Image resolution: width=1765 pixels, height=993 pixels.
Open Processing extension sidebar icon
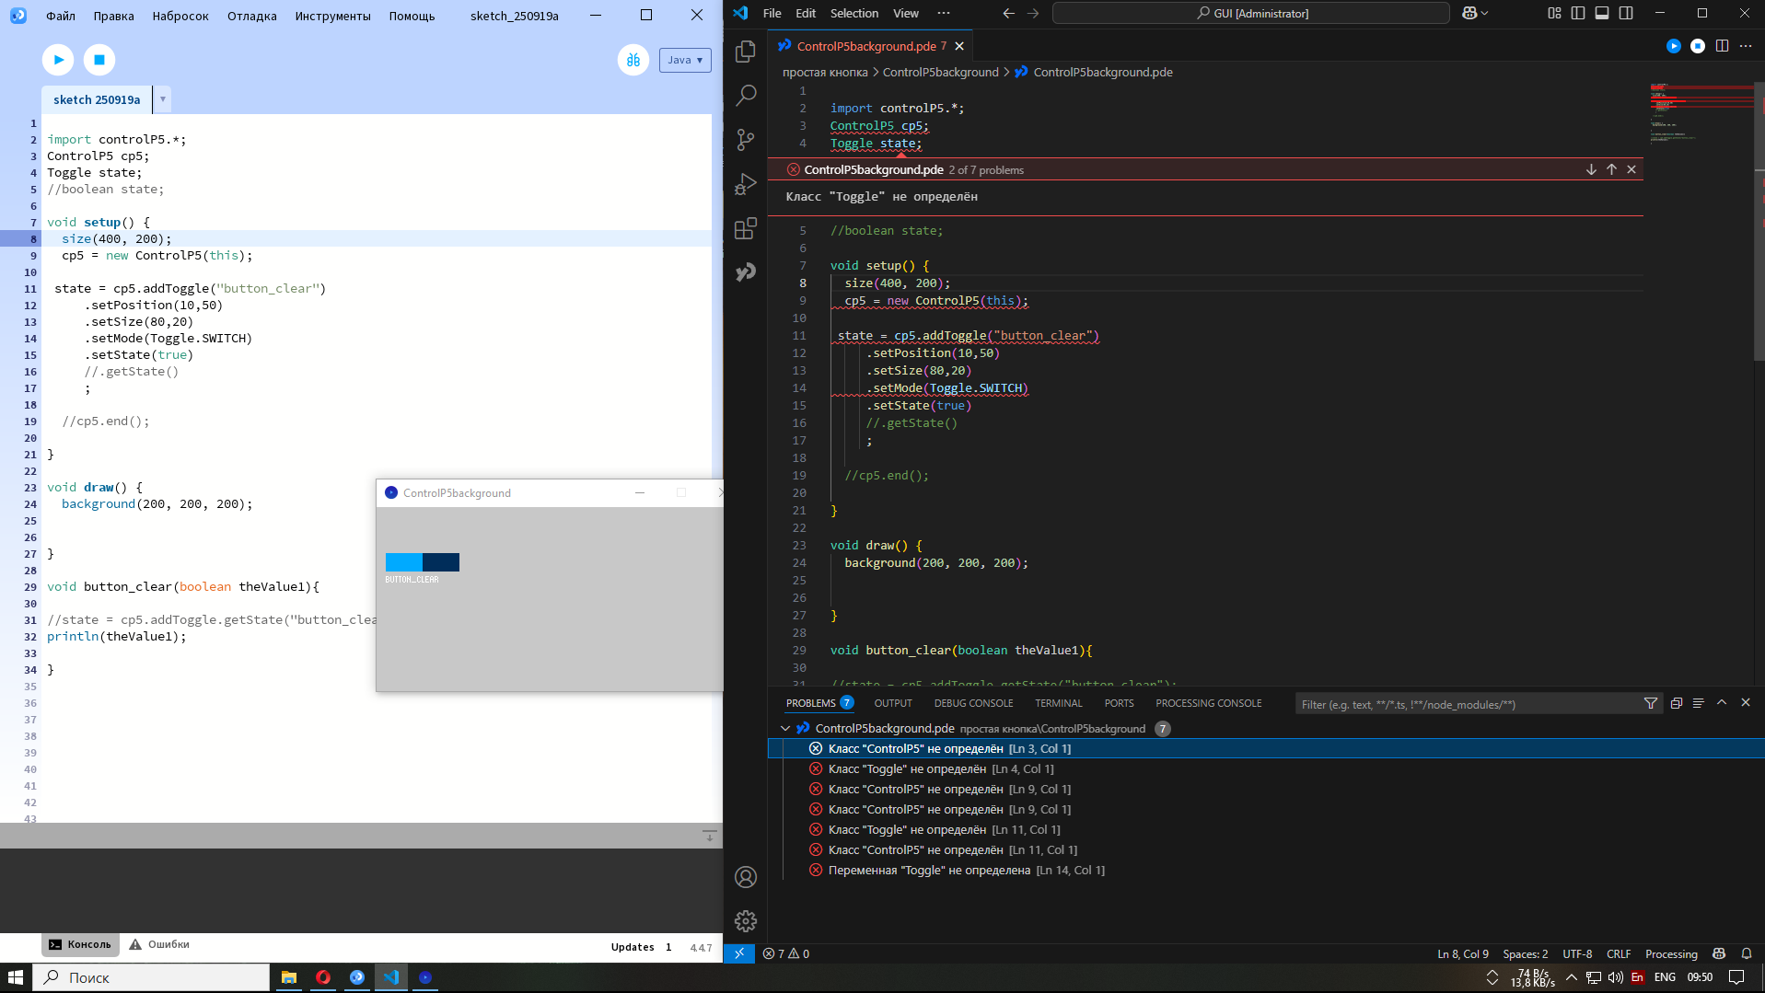746,272
